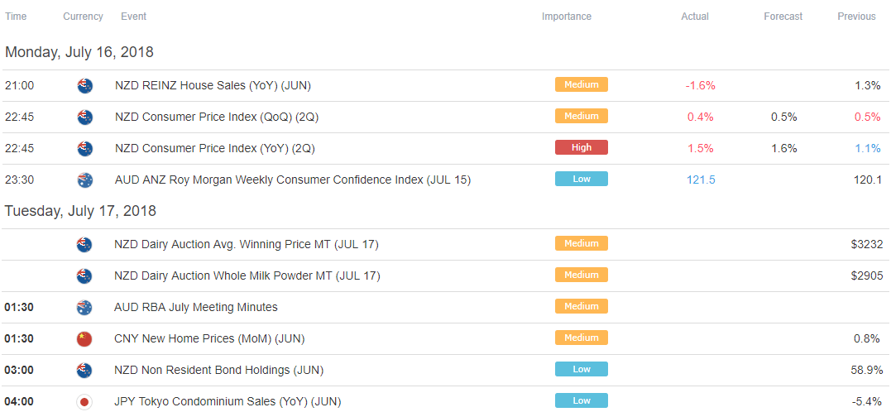This screenshot has height=412, width=891.
Task: Open JPY Tokyo Condominium Sales (YoY) event
Action: tap(228, 402)
